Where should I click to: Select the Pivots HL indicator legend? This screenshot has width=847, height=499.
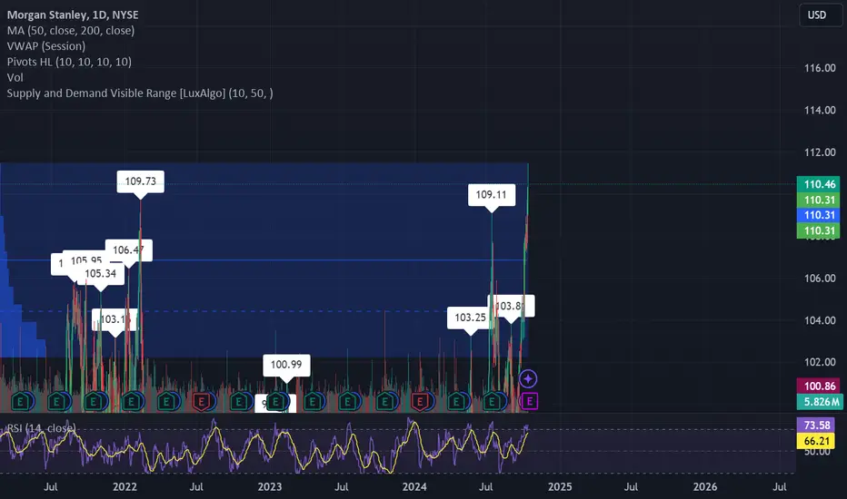[69, 62]
